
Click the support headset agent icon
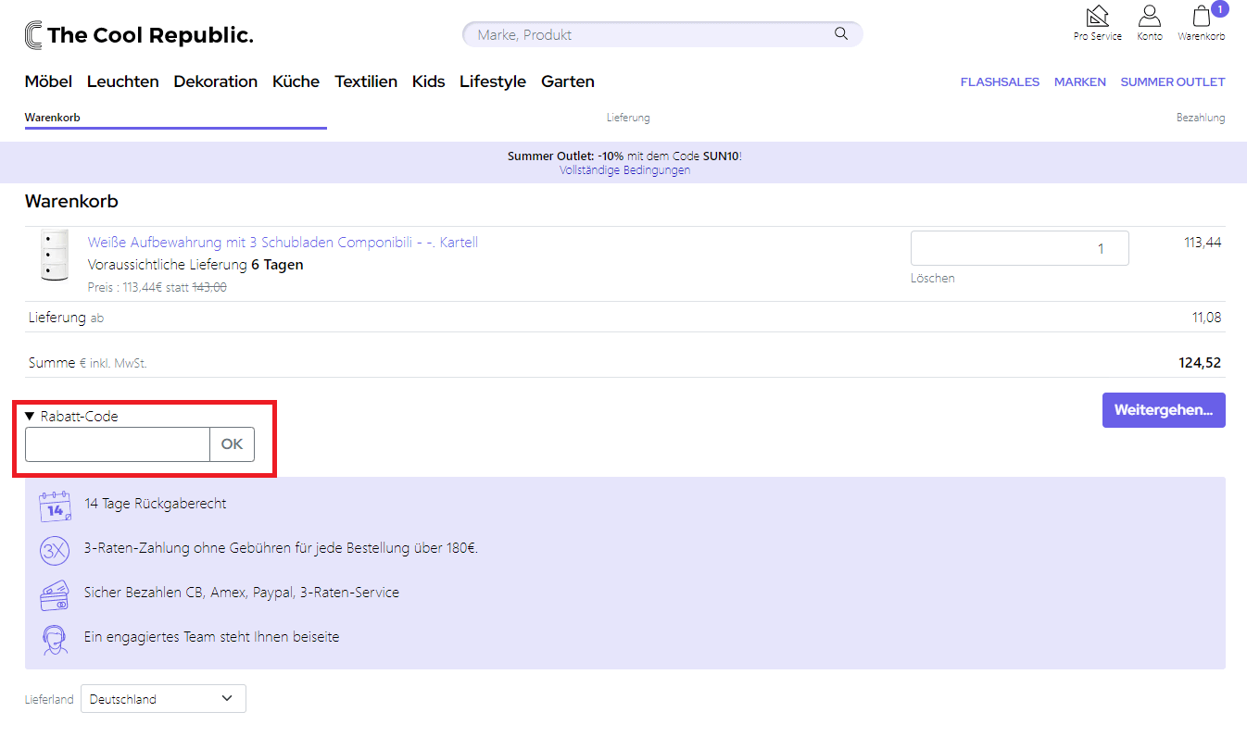click(55, 639)
